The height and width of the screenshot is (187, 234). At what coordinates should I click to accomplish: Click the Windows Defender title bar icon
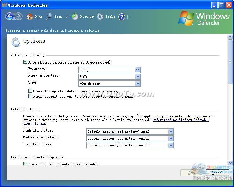click(x=4, y=5)
